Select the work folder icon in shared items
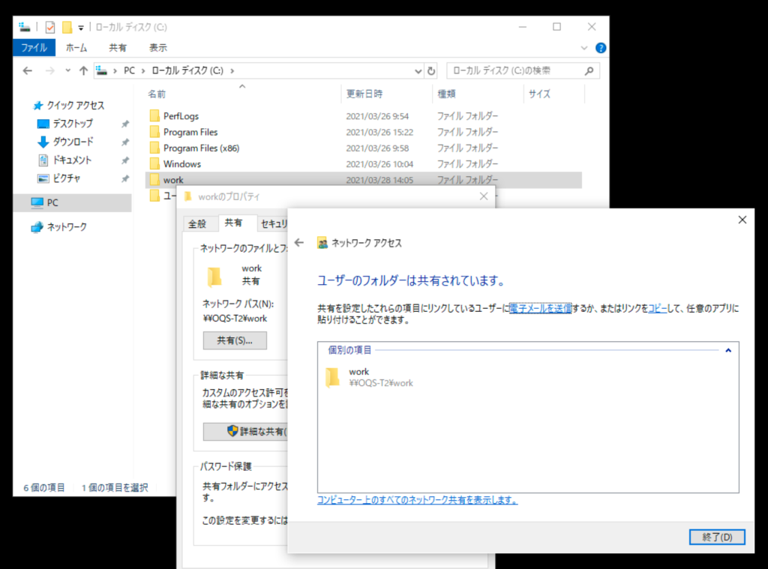Image resolution: width=768 pixels, height=569 pixels. click(333, 377)
